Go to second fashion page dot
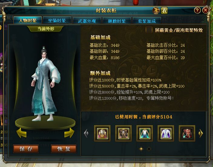Screen dimensions: 213x167 149,149
